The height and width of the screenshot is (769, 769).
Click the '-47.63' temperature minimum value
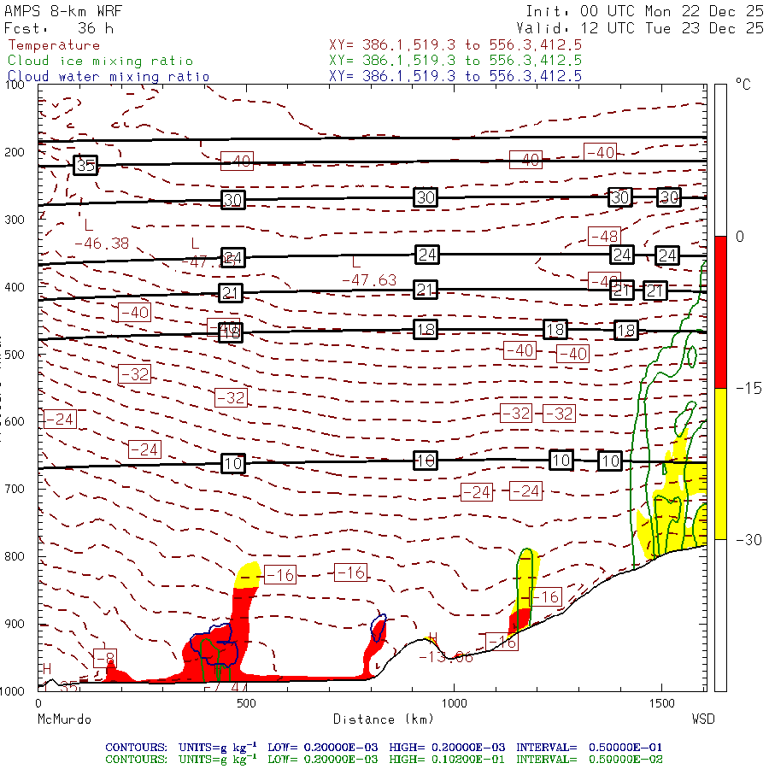click(369, 280)
